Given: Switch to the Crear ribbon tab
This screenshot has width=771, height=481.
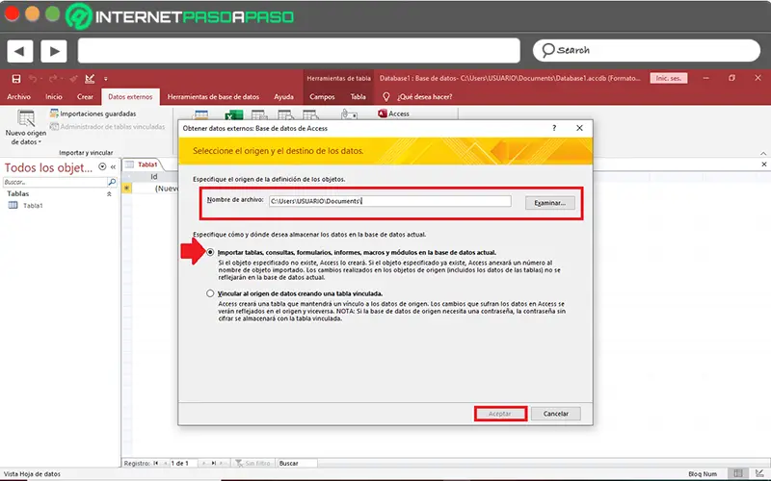Looking at the screenshot, I should pyautogui.click(x=85, y=97).
